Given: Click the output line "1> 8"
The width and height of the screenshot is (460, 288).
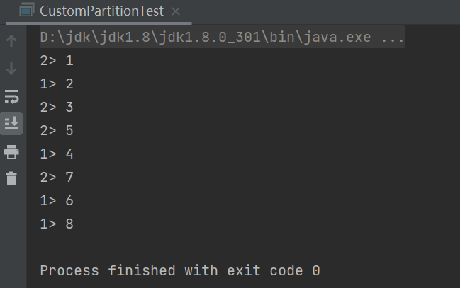Looking at the screenshot, I should [57, 224].
